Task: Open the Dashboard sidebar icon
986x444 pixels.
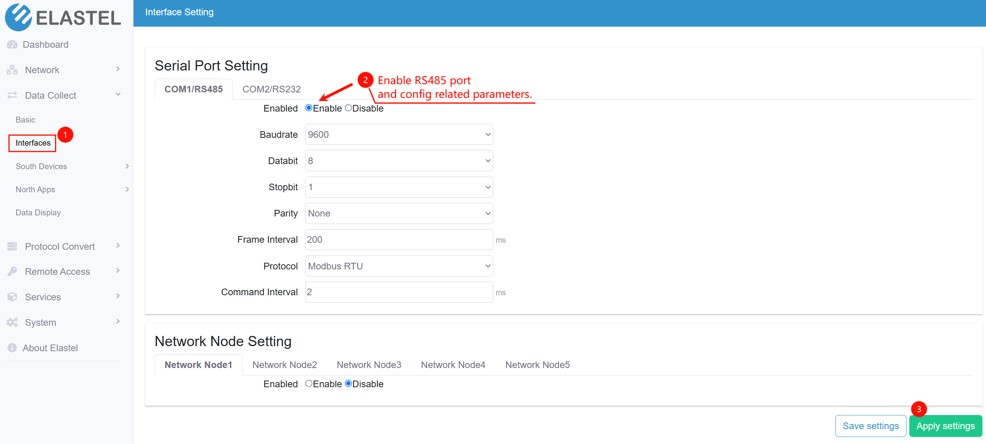Action: pos(11,44)
